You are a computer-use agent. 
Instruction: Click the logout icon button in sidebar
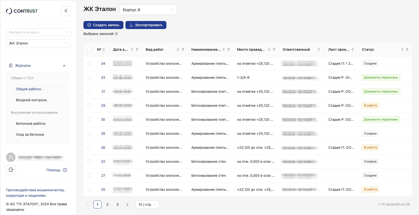(11, 170)
